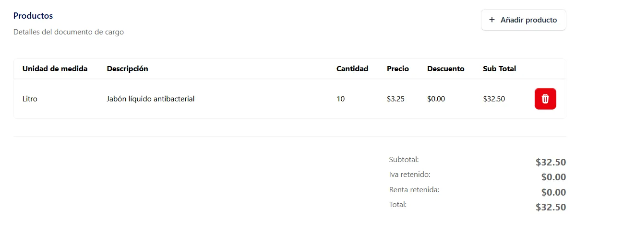635x231 pixels.
Task: Click the Total label in summary
Action: click(x=398, y=205)
